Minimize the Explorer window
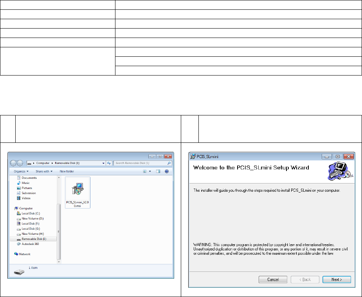This screenshot has width=362, height=297. (152, 156)
